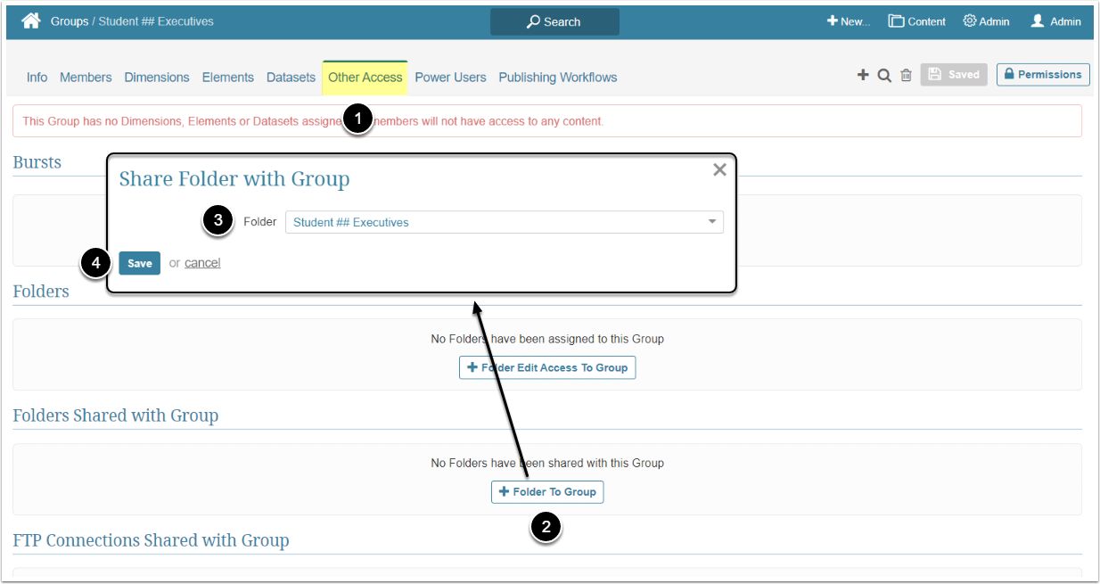Click 'No Folders have been assigned' text

pos(547,339)
